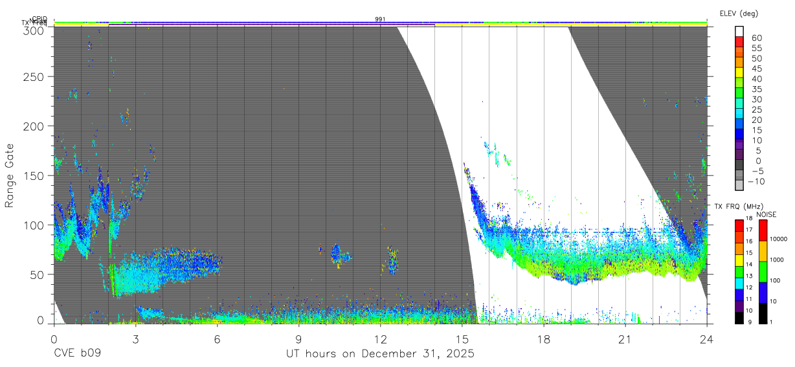Click the 24 tick on UT hours axis
Image resolution: width=795 pixels, height=367 pixels.
coord(706,338)
